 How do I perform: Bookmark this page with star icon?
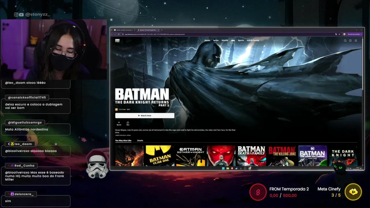(339, 34)
